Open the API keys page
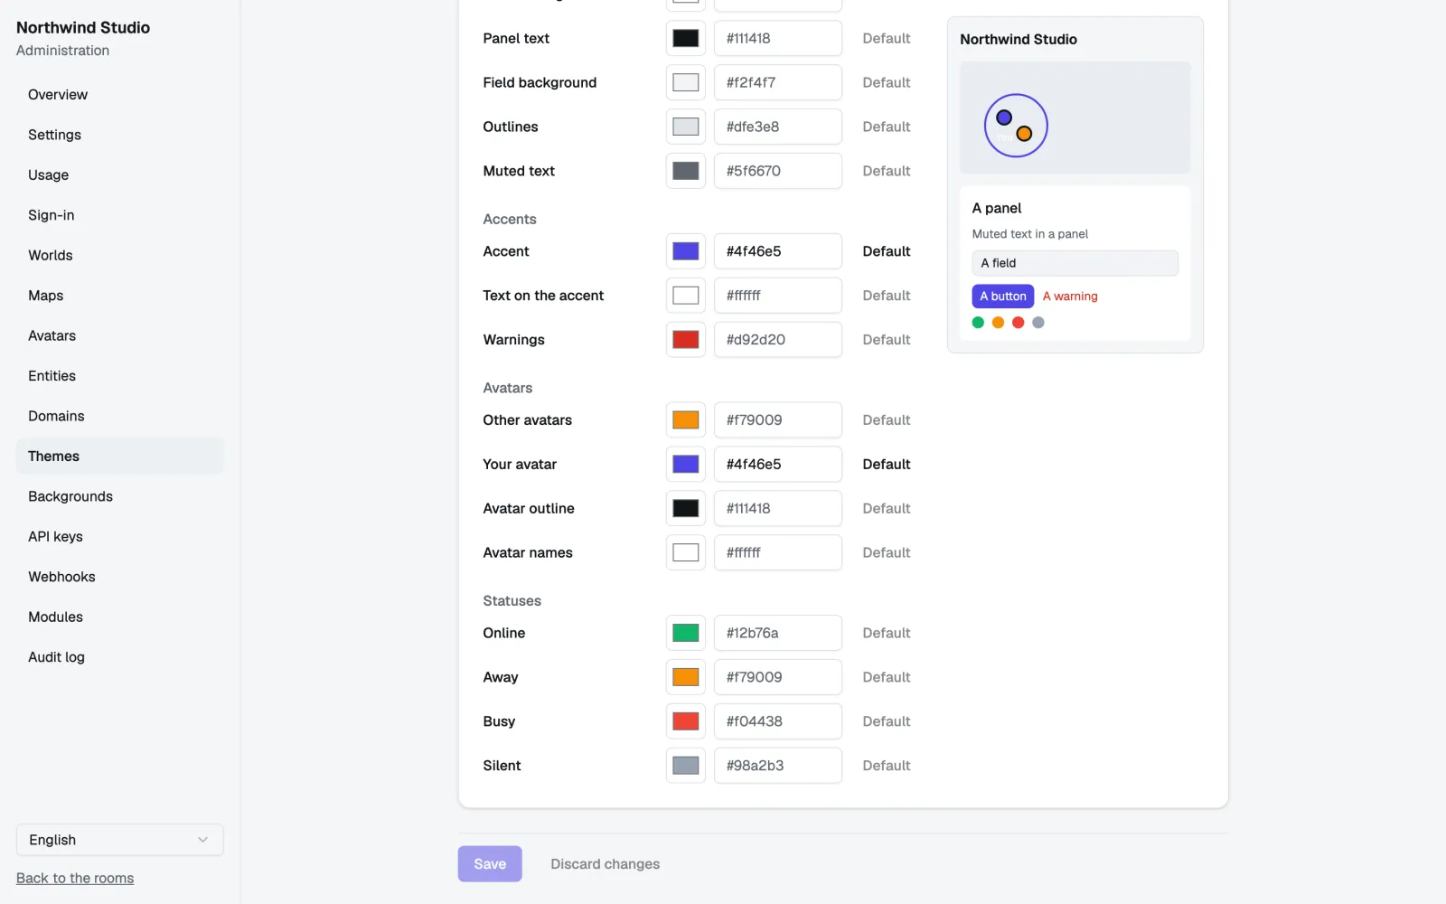Image resolution: width=1446 pixels, height=904 pixels. (x=119, y=536)
